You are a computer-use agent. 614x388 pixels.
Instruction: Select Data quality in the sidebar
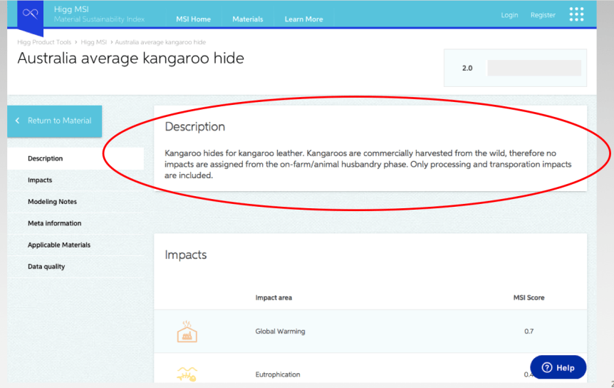tap(46, 266)
